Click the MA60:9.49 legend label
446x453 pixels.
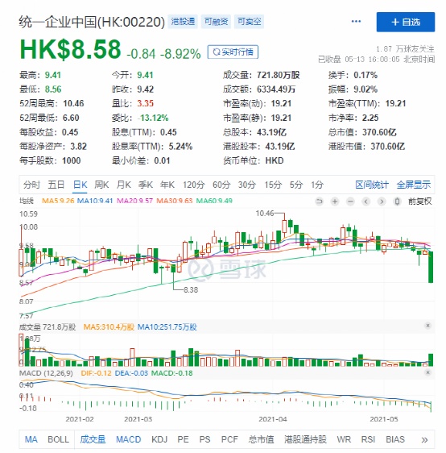pos(214,201)
